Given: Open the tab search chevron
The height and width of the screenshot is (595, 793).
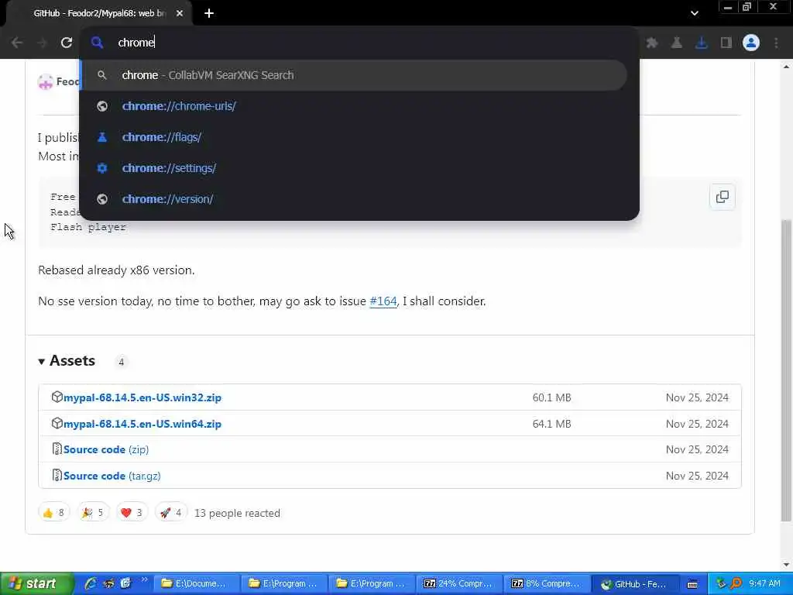Looking at the screenshot, I should point(695,13).
